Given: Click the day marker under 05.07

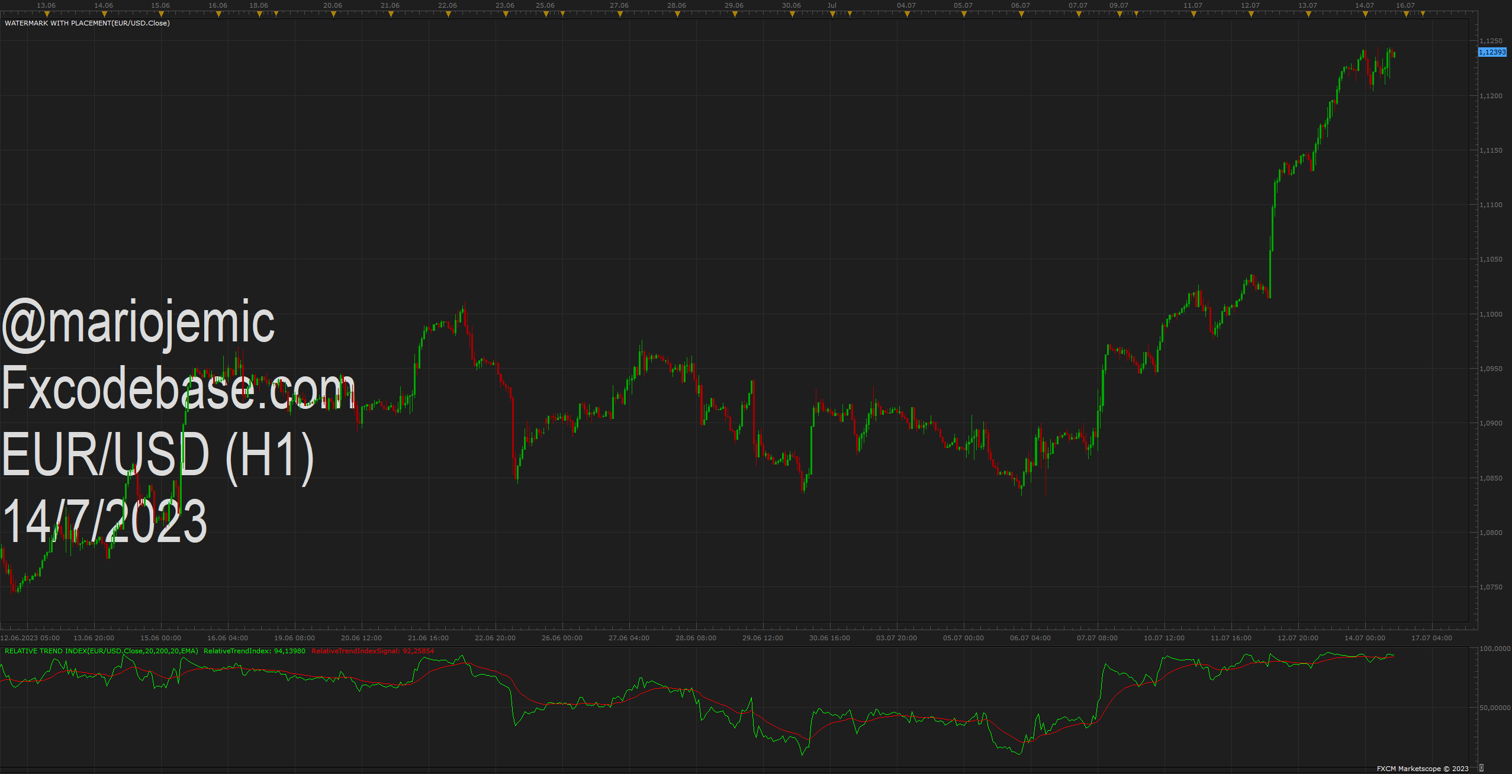Looking at the screenshot, I should tap(964, 14).
